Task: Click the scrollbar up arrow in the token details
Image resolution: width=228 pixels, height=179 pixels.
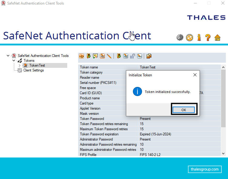Action: pyautogui.click(x=223, y=67)
